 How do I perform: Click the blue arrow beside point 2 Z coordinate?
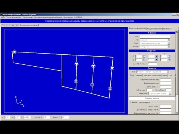169,60
